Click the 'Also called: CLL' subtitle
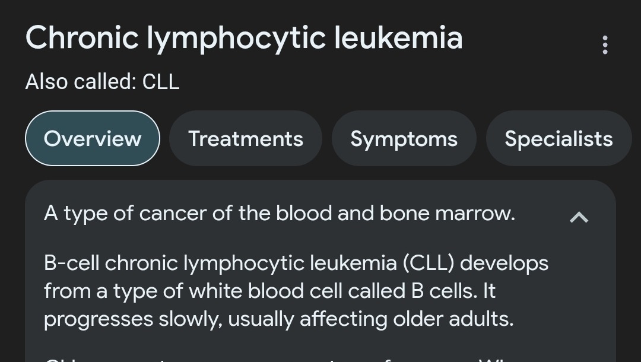Screen dimensions: 641x362 (x=102, y=82)
